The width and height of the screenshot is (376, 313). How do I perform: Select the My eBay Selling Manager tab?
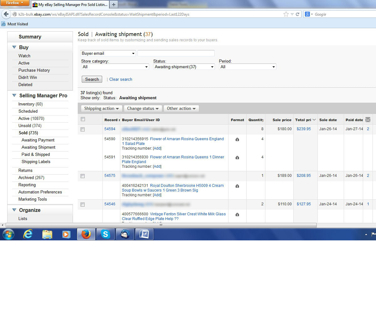tap(70, 5)
